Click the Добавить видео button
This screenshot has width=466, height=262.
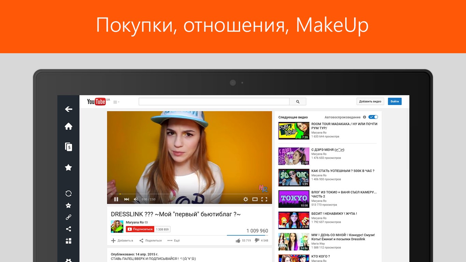(370, 101)
